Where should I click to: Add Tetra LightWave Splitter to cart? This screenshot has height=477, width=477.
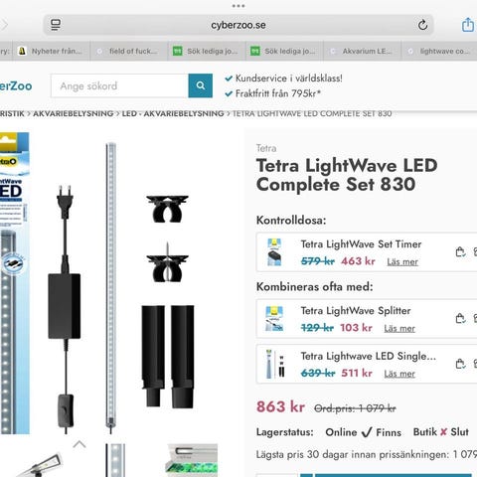click(460, 318)
